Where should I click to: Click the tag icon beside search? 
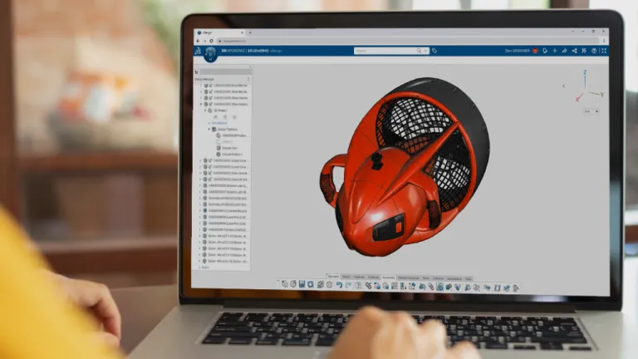tap(434, 51)
